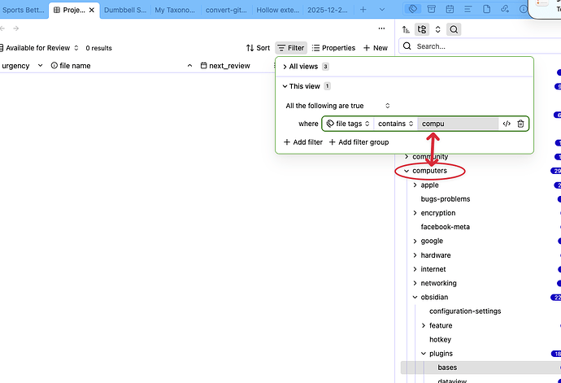Viewport: 561px width, 383px height.
Task: Expand the apple tag folder
Action: [x=415, y=185]
